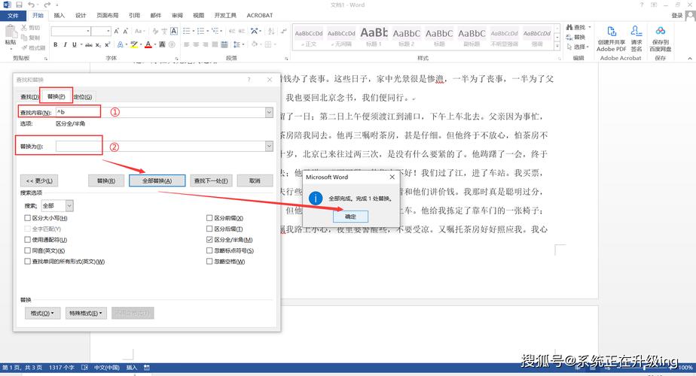Viewport: 696px width, 376px height.
Task: Switch to the ACROBAT ribbon tab
Action: 260,16
